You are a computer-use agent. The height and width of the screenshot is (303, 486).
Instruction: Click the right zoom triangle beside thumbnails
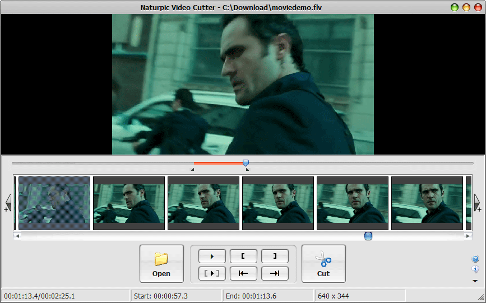[x=478, y=203]
